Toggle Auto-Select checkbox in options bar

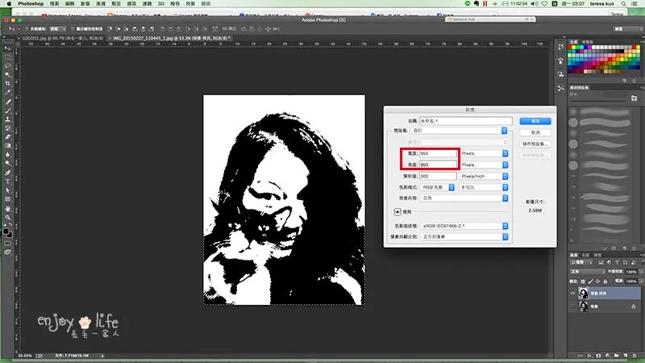coord(27,29)
